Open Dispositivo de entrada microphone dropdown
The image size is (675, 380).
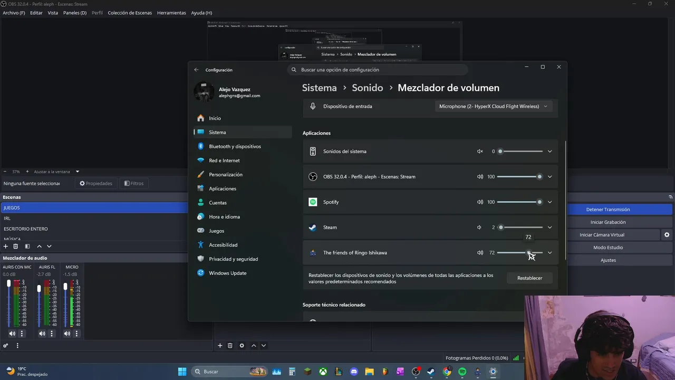click(494, 106)
